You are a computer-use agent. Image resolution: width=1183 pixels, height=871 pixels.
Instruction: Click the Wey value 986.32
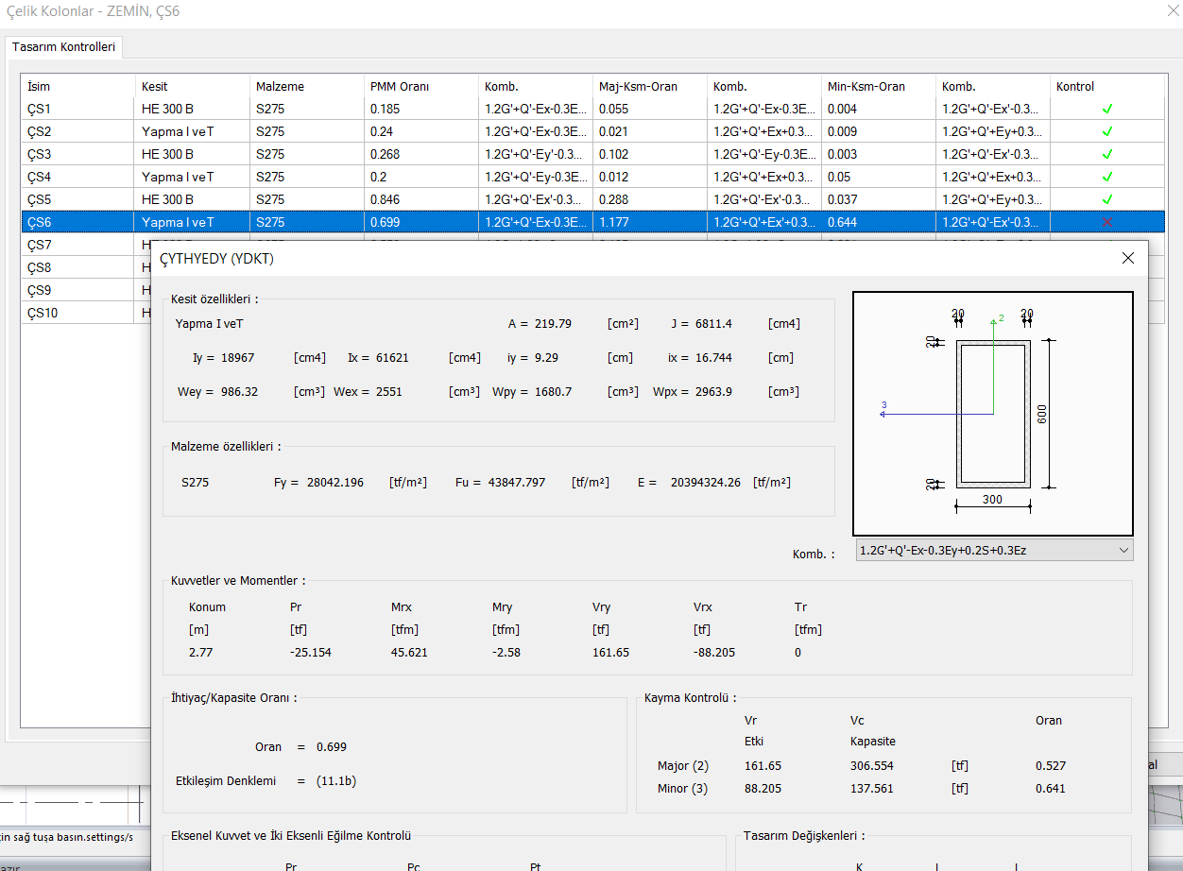point(237,392)
